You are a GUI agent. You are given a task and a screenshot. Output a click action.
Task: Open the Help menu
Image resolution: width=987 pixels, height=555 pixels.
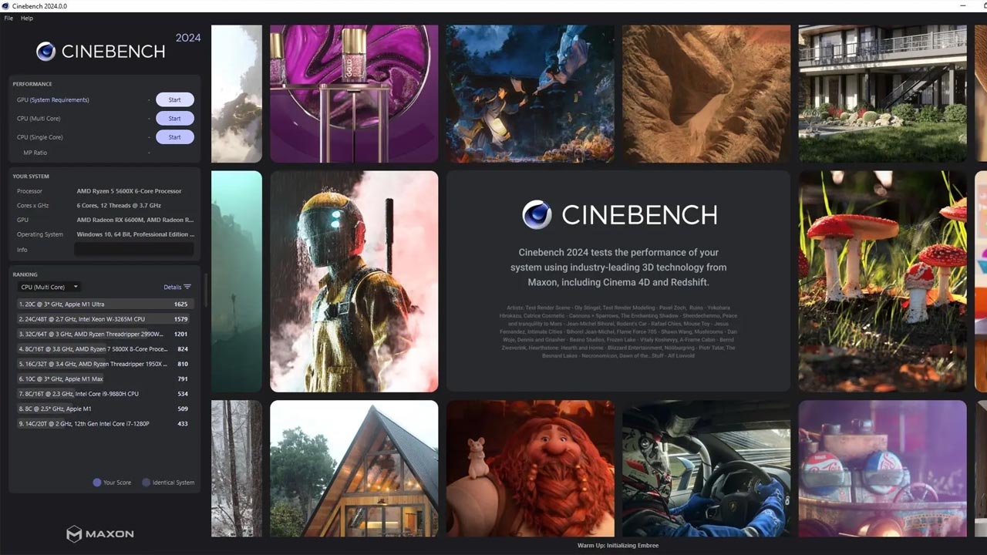(27, 18)
